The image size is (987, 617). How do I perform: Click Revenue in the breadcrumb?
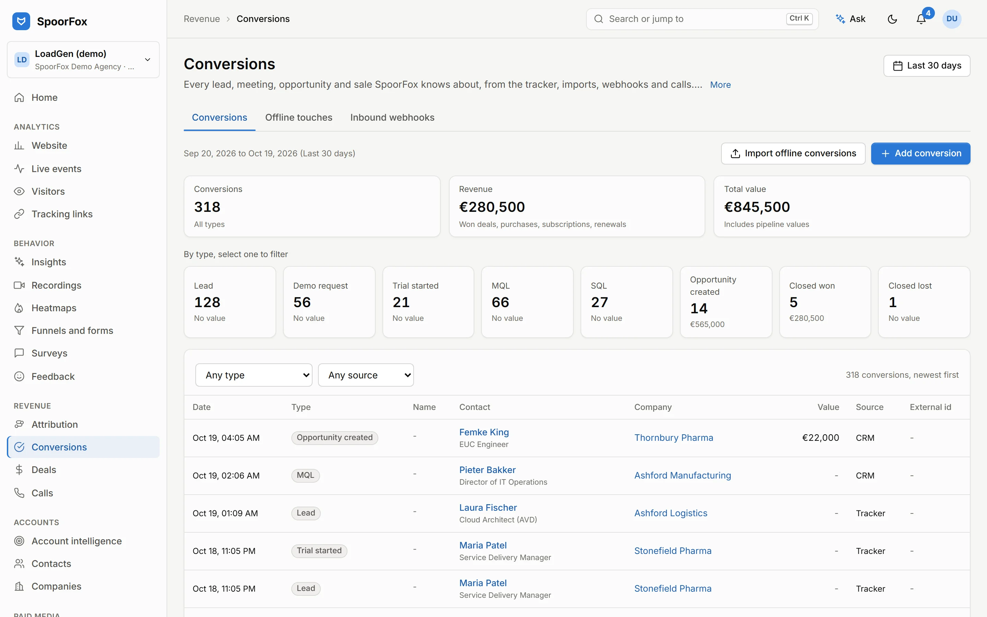pos(202,19)
